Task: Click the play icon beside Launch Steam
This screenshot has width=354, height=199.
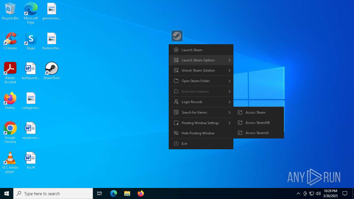Action: tap(176, 50)
